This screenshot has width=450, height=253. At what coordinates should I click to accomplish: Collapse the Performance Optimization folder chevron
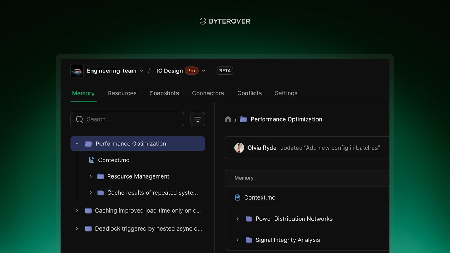click(77, 144)
